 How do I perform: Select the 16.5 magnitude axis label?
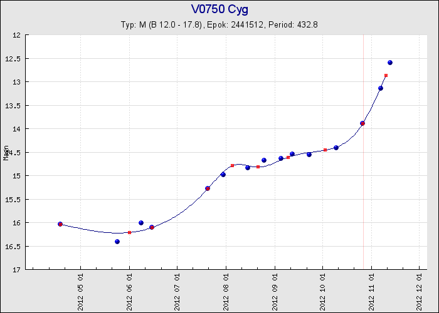13,246
